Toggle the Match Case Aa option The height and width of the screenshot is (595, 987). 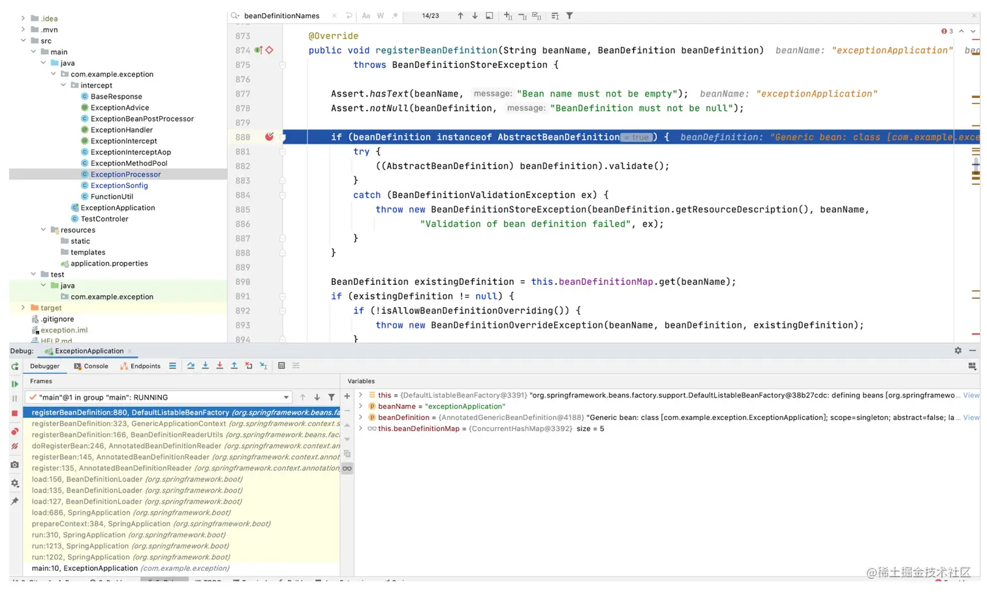366,16
